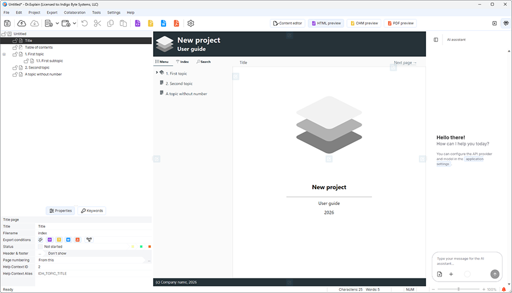512x293 pixels.
Task: Select 1.1. First subtopic in project tree
Action: 49,61
